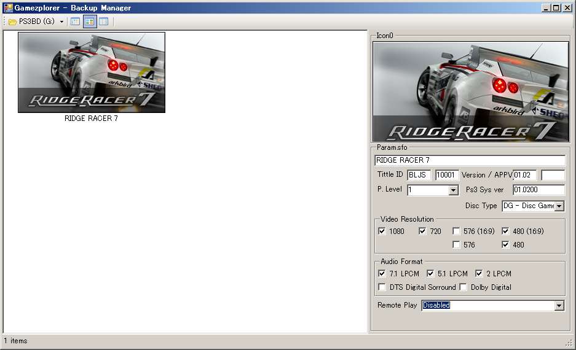Switch to the details view icon

[104, 21]
